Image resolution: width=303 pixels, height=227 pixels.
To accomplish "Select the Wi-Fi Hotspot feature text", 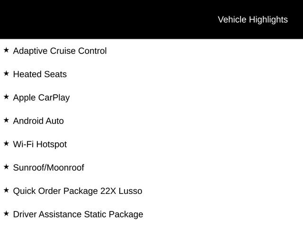I will [40, 144].
